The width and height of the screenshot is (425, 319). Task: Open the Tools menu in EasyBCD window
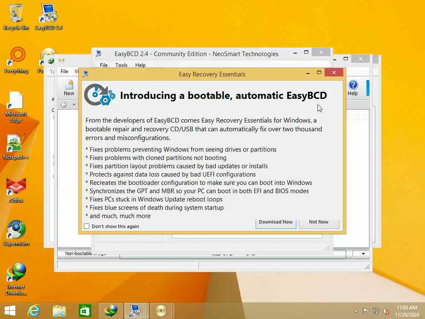point(121,65)
